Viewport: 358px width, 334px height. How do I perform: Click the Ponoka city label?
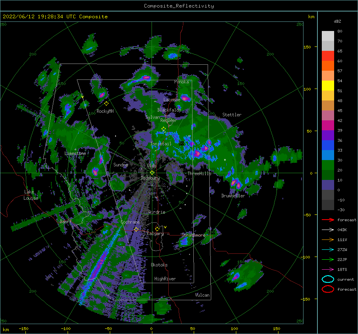point(181,82)
